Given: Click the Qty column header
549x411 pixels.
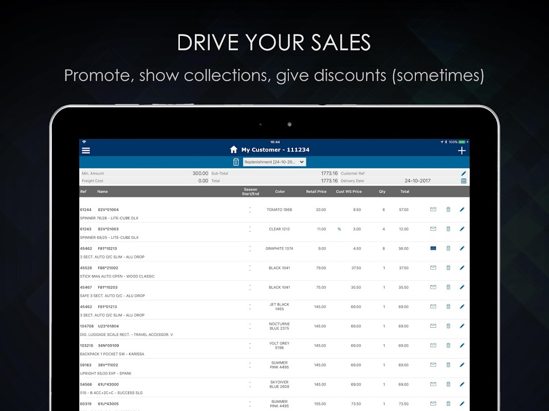Looking at the screenshot, I should pyautogui.click(x=382, y=191).
